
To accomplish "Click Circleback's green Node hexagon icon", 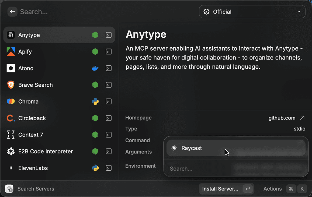I will pyautogui.click(x=95, y=118).
